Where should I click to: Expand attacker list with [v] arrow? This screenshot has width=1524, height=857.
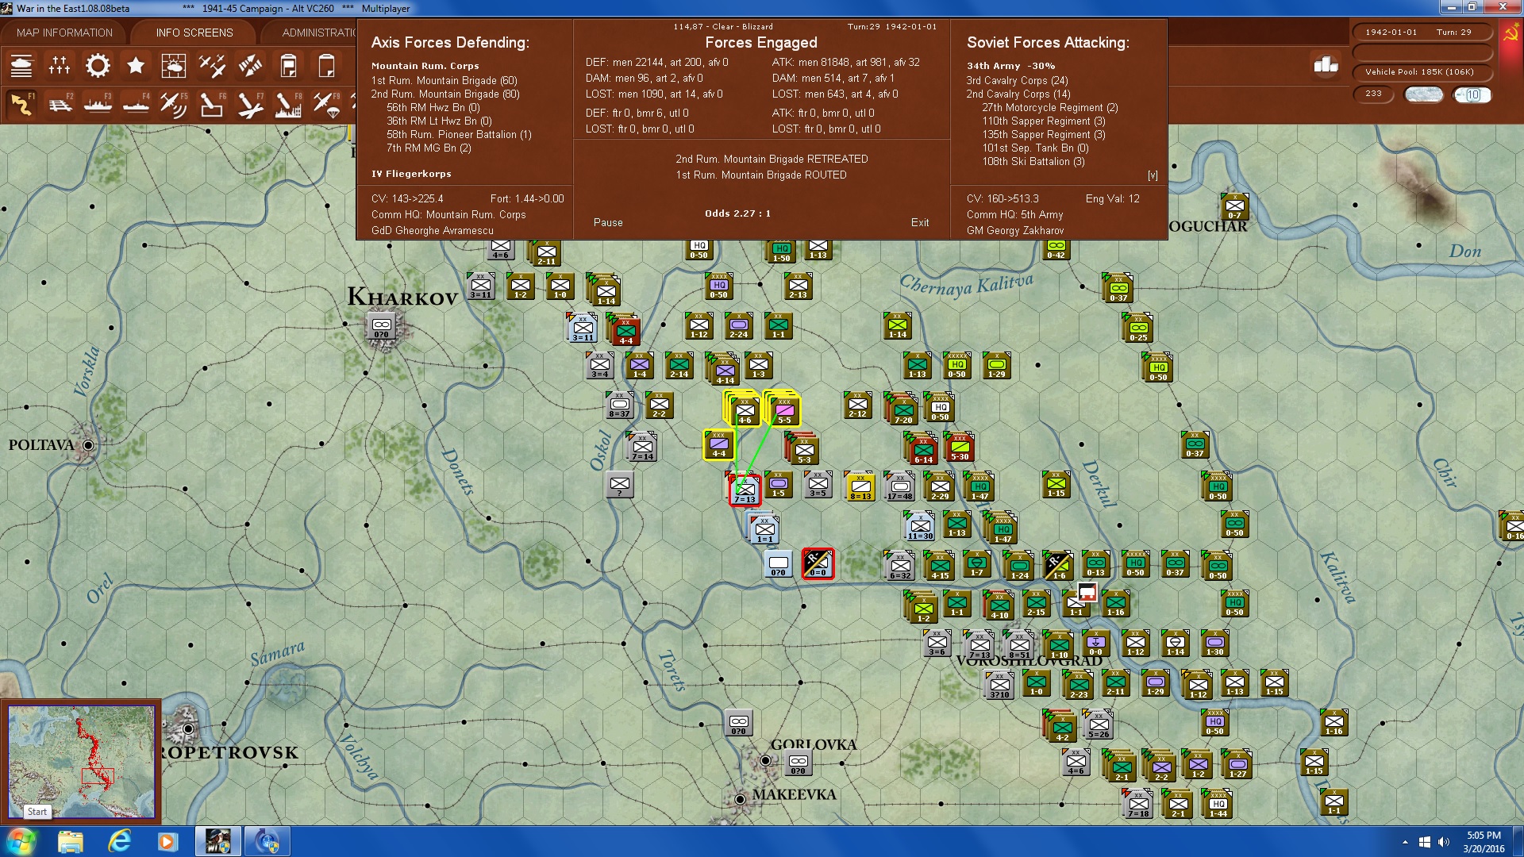[x=1152, y=175]
